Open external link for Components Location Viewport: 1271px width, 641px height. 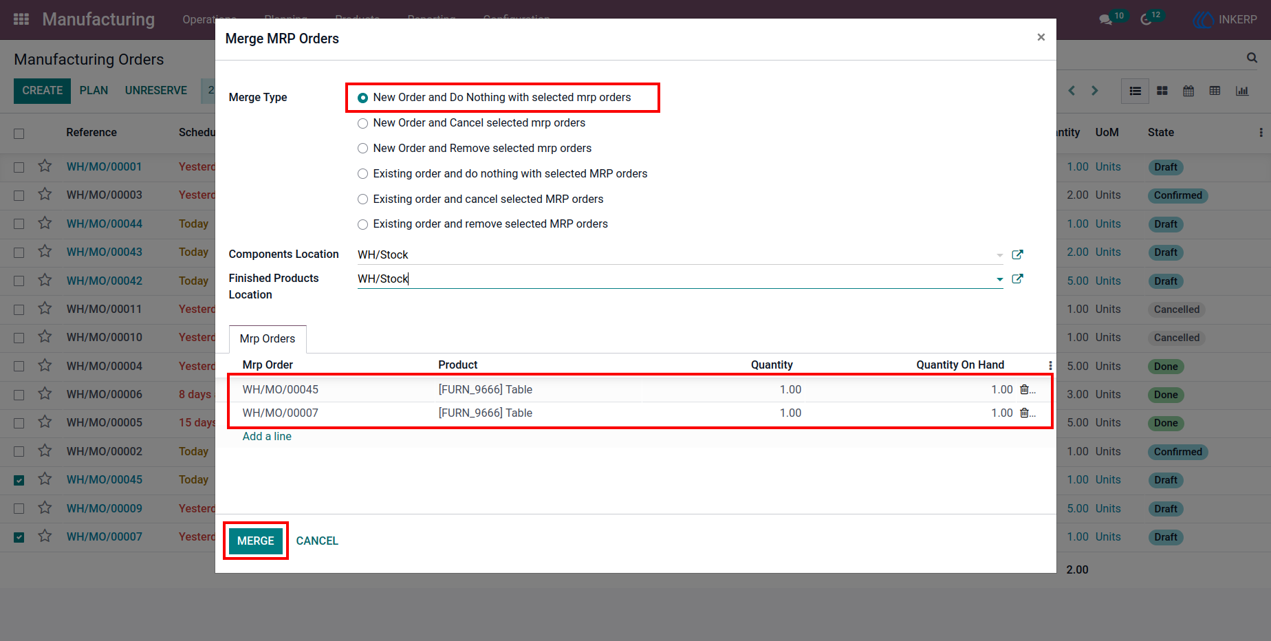pyautogui.click(x=1018, y=254)
